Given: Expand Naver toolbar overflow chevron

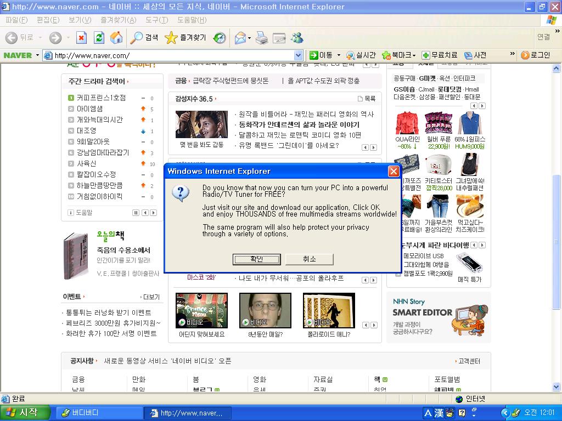Looking at the screenshot, I should (x=513, y=54).
